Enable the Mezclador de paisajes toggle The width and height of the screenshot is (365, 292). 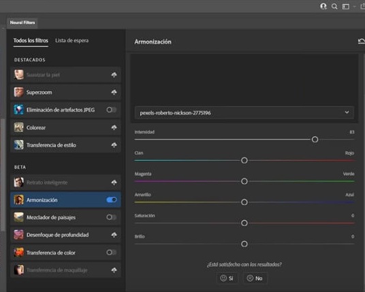coord(111,217)
